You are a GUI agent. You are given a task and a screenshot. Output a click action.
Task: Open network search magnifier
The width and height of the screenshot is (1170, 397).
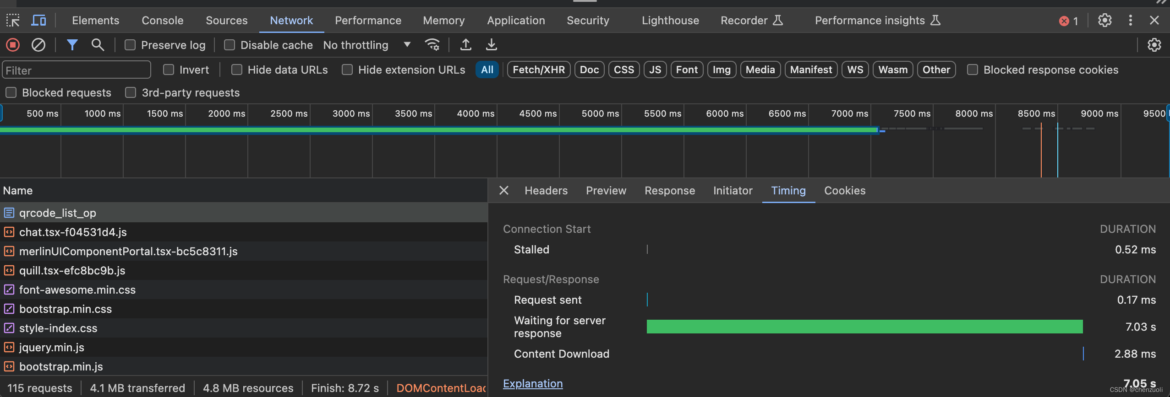pos(98,45)
